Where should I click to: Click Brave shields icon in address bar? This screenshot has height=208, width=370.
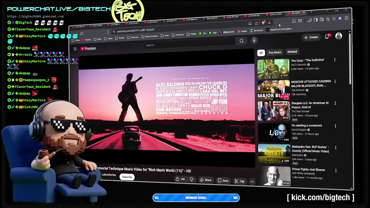pyautogui.click(x=263, y=23)
